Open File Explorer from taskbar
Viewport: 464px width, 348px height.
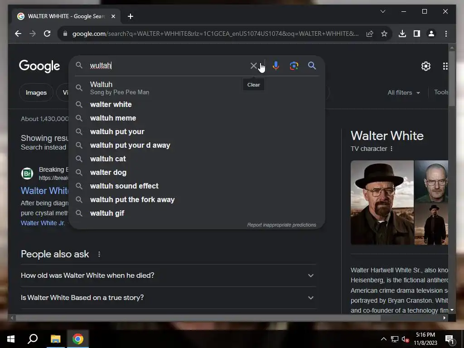[55, 339]
